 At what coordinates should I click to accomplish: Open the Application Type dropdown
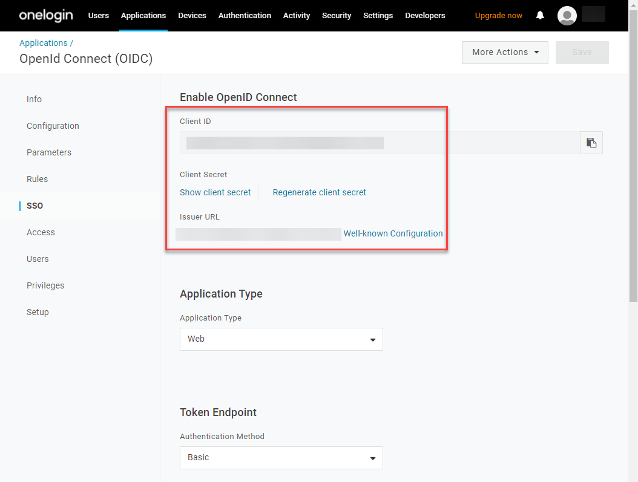[x=281, y=339]
